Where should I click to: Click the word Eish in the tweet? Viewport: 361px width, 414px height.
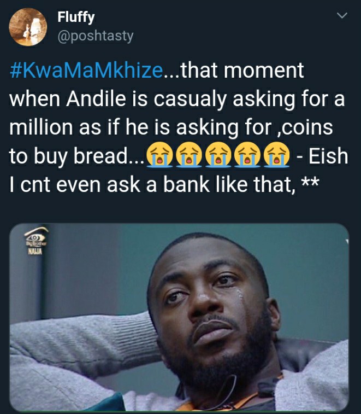[x=328, y=156]
